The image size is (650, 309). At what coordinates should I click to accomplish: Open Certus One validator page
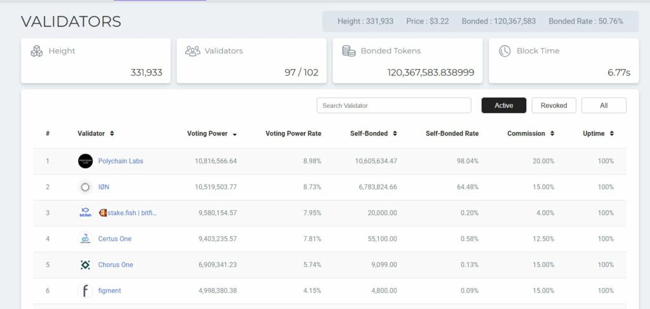click(x=115, y=239)
